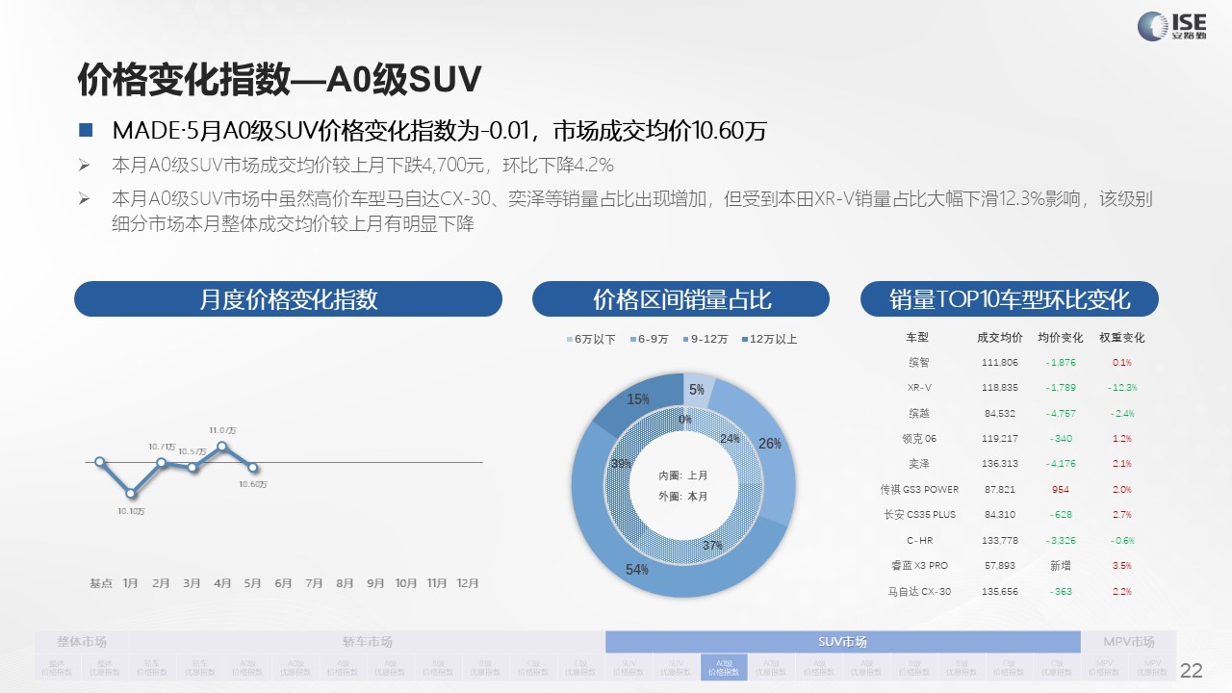Select the 月度价格变化指数 header pill

tap(288, 299)
